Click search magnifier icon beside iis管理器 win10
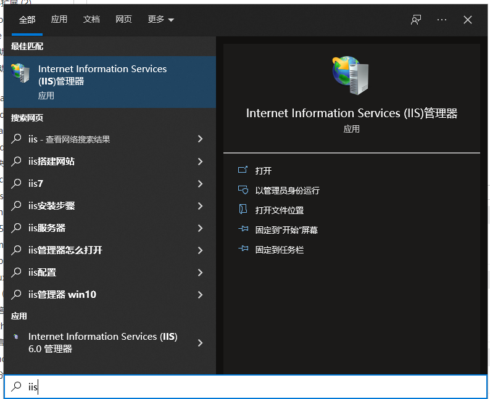Image resolution: width=490 pixels, height=399 pixels. click(x=16, y=294)
